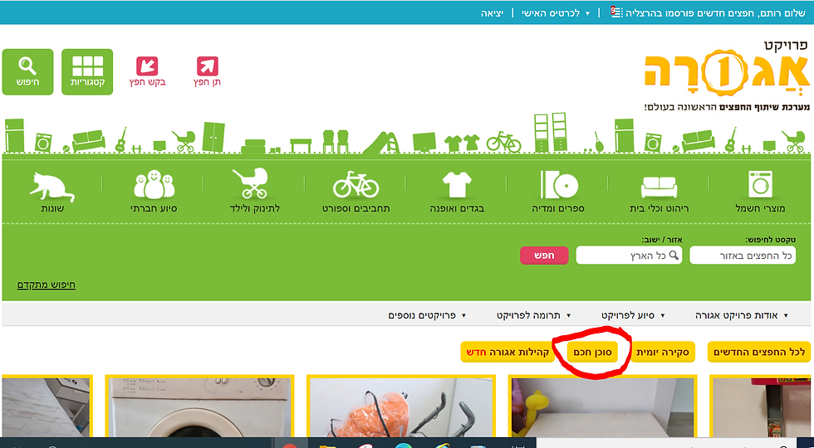Viewport: 814px width, 448px height.
Task: Open the new-items notification icon with badge 9
Action: tap(616, 12)
